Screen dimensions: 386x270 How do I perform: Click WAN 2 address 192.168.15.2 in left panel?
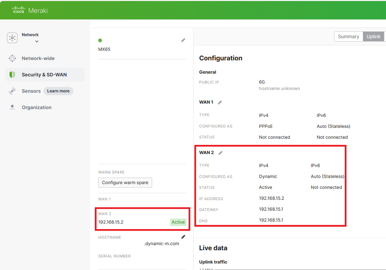coord(111,222)
